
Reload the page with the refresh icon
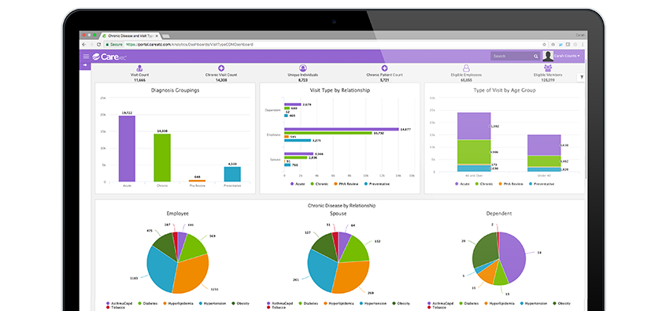click(x=99, y=44)
